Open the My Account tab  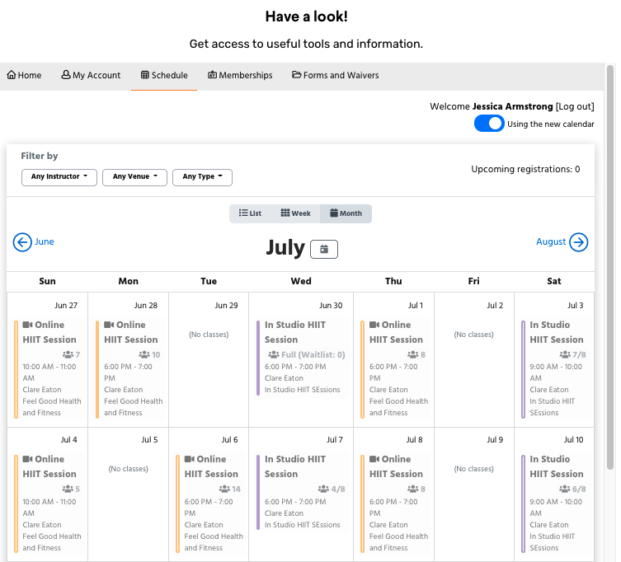91,75
